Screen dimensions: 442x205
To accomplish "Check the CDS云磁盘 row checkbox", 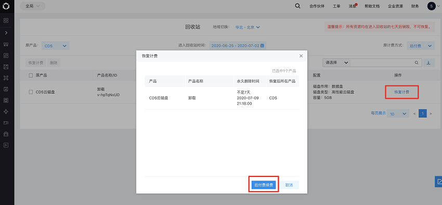I will [x=31, y=92].
